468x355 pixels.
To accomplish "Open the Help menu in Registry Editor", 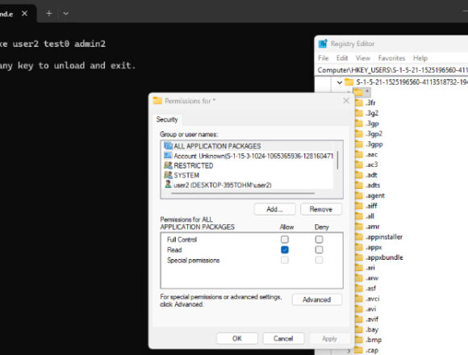I will pyautogui.click(x=420, y=58).
